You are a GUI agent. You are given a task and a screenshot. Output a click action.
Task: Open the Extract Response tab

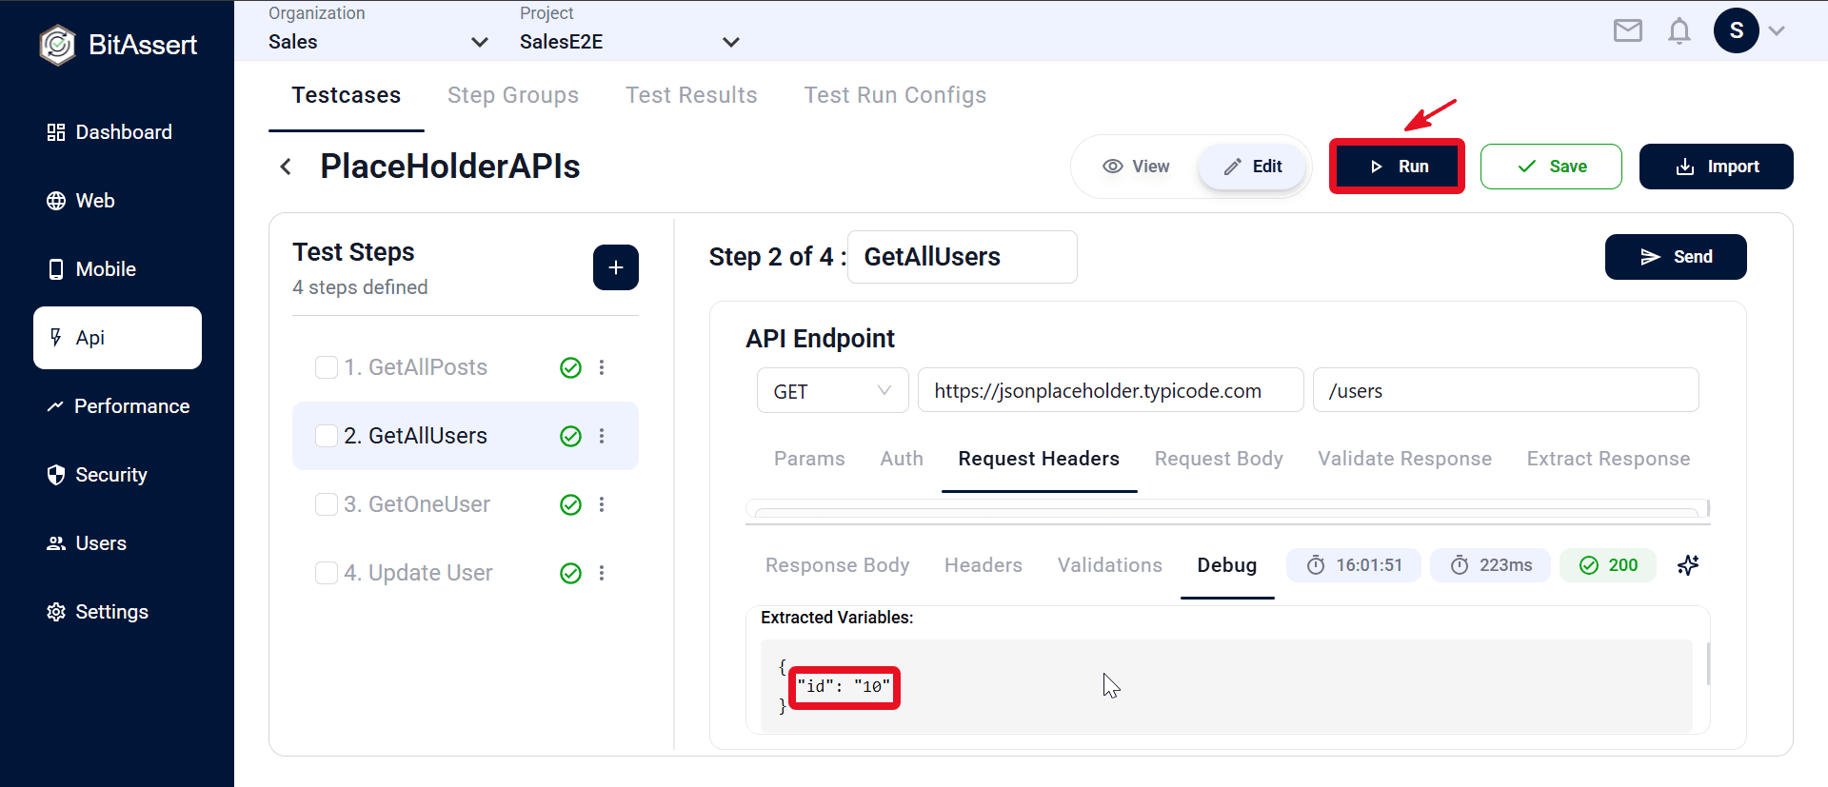(1608, 459)
